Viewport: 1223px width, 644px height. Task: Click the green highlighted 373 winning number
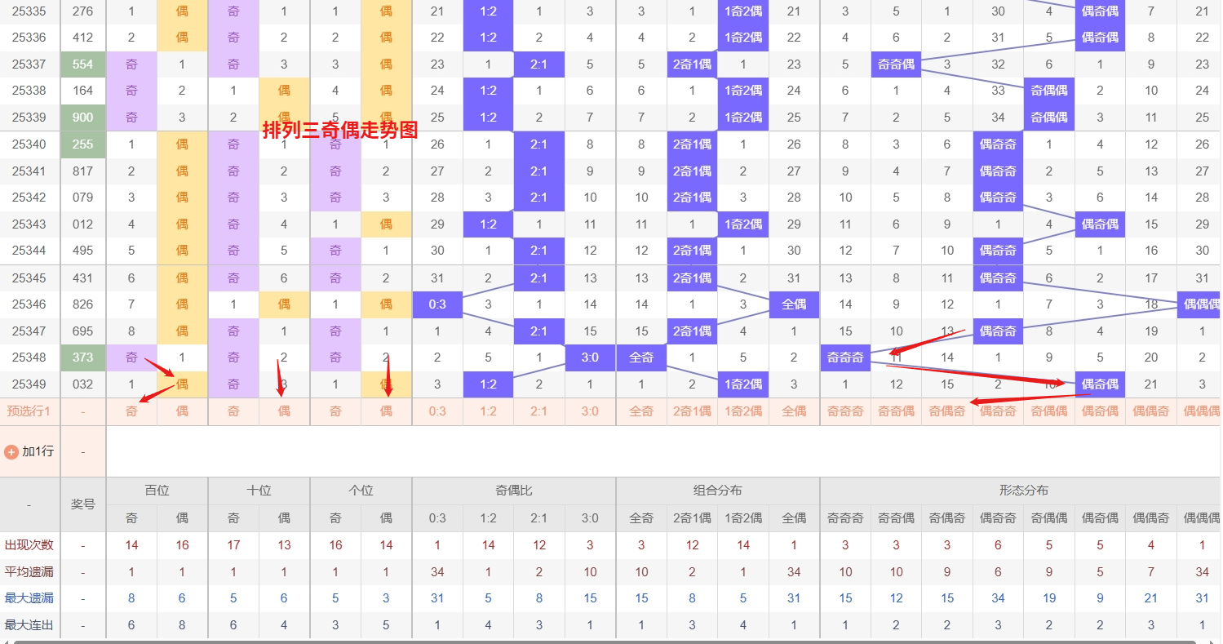pyautogui.click(x=83, y=358)
